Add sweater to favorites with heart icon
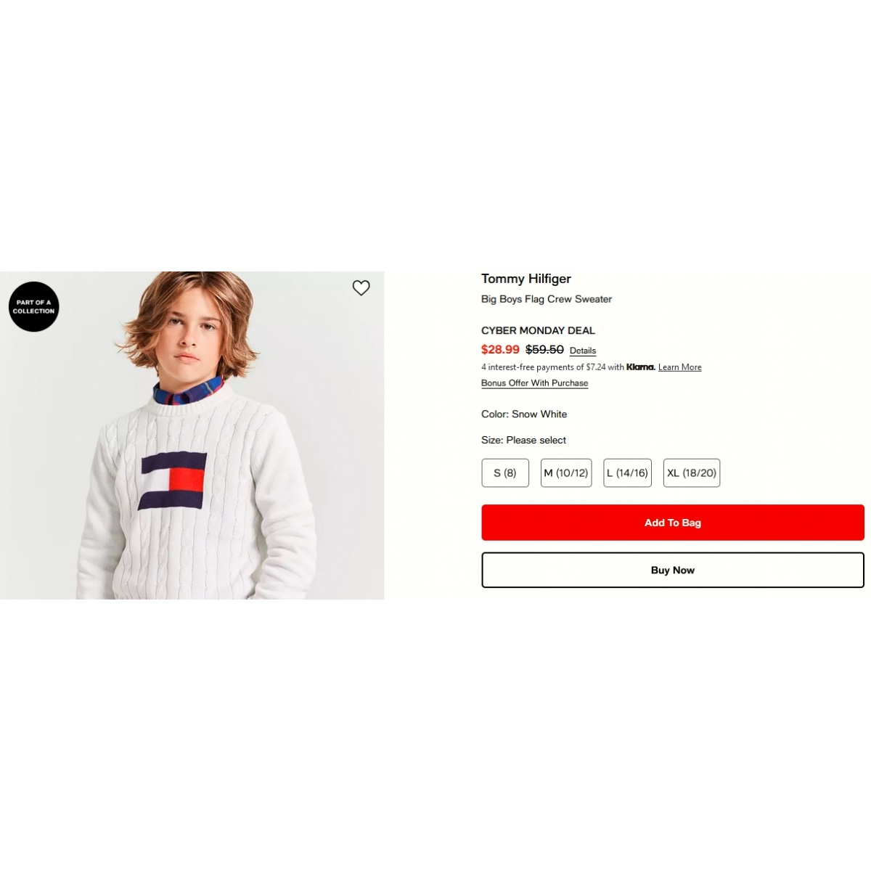Viewport: 871px width, 871px height. (x=361, y=288)
